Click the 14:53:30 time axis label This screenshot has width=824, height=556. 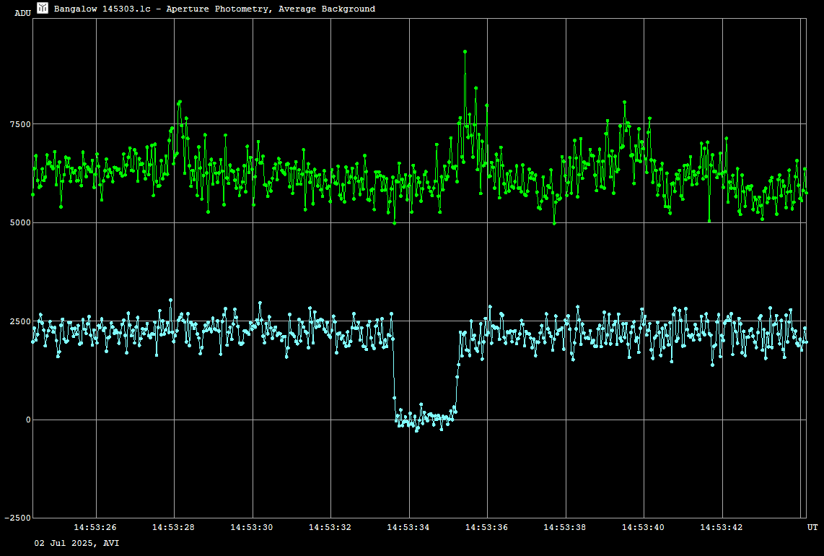(x=252, y=527)
